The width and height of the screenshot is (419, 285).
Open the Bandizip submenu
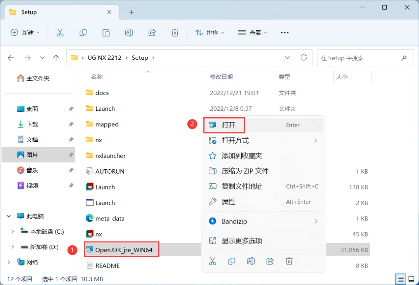(x=263, y=221)
